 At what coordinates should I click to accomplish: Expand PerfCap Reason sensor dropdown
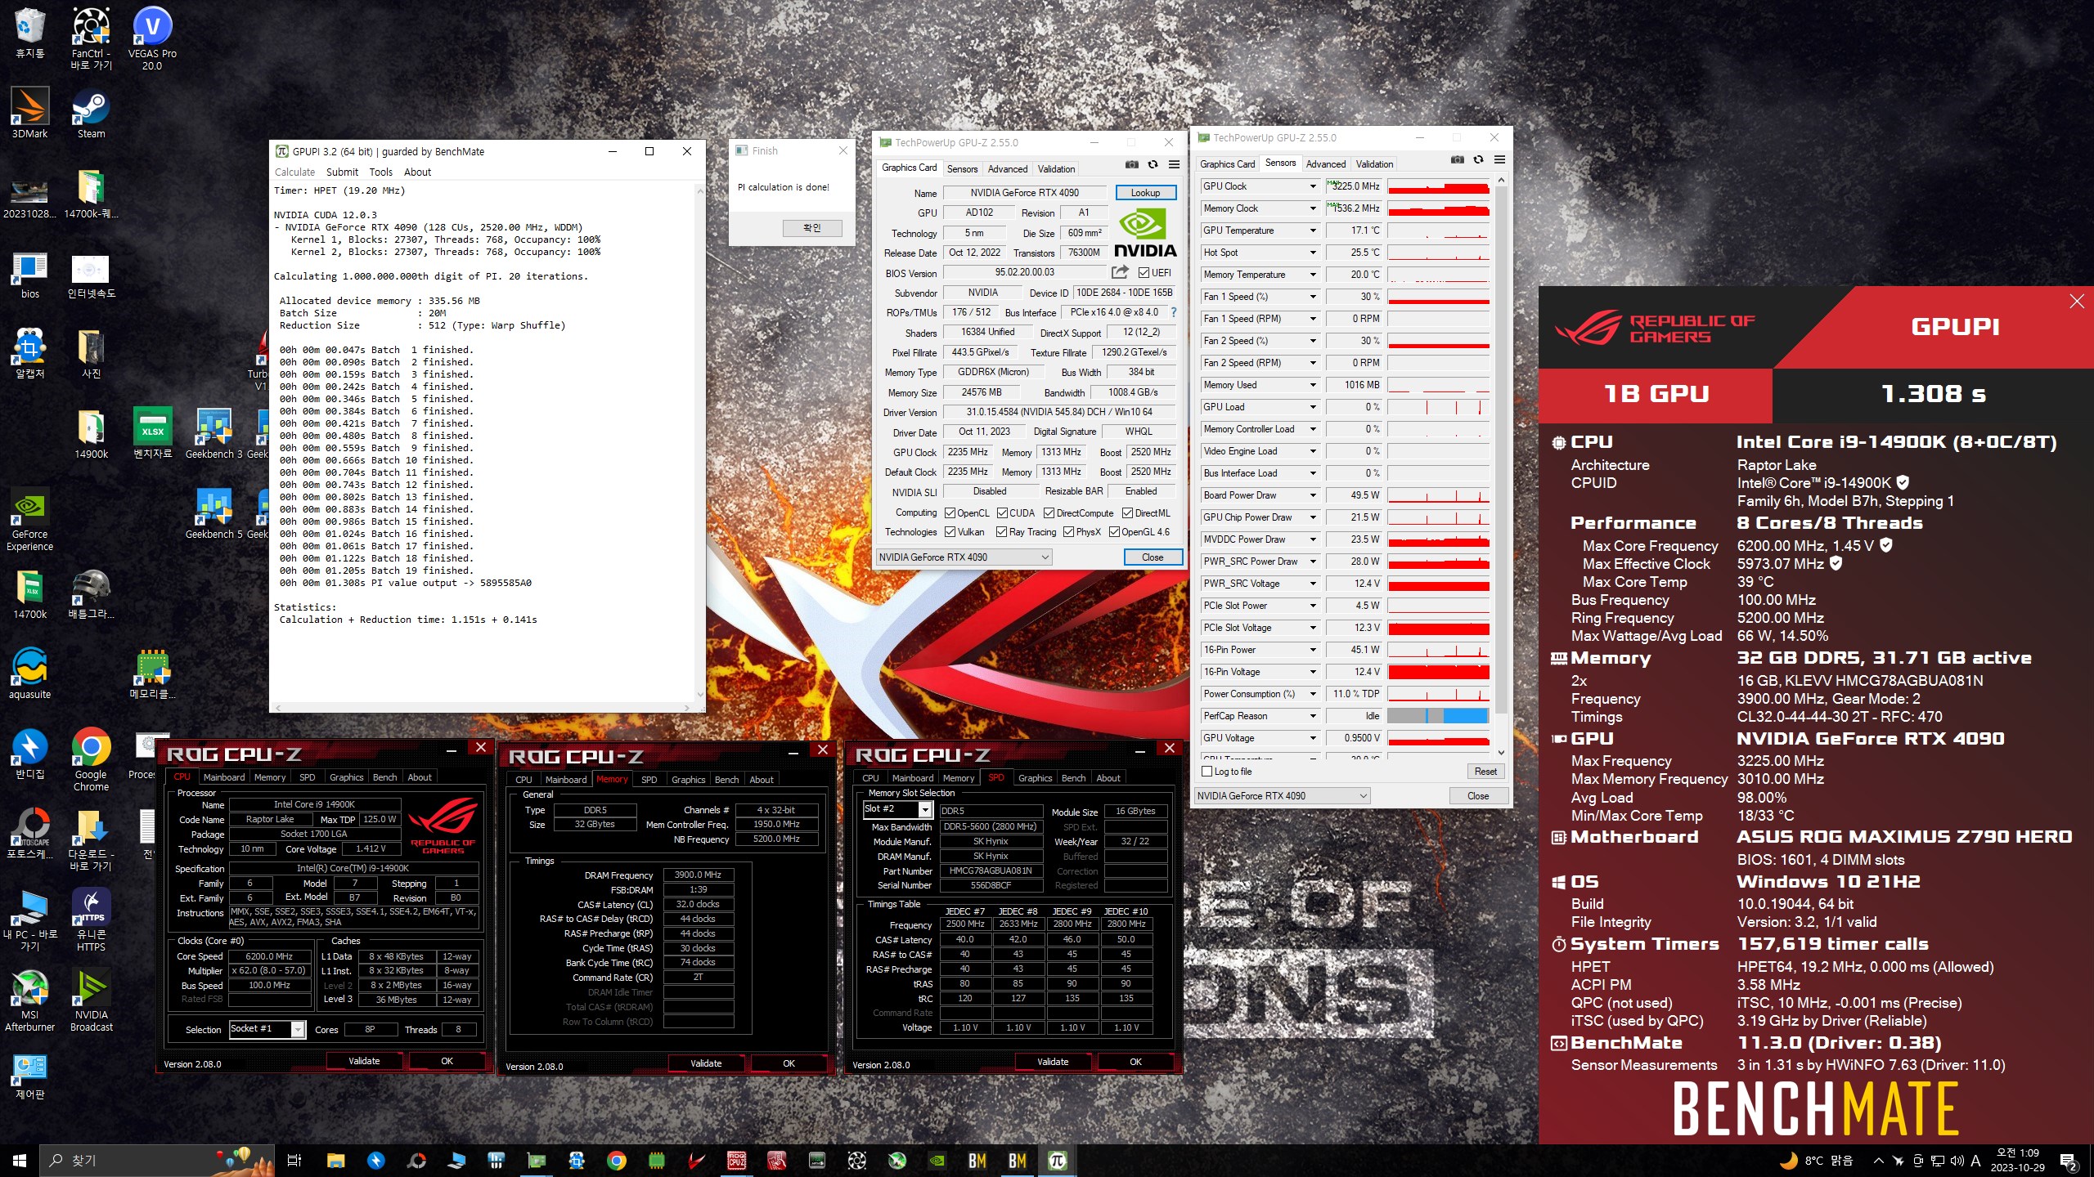(1313, 716)
